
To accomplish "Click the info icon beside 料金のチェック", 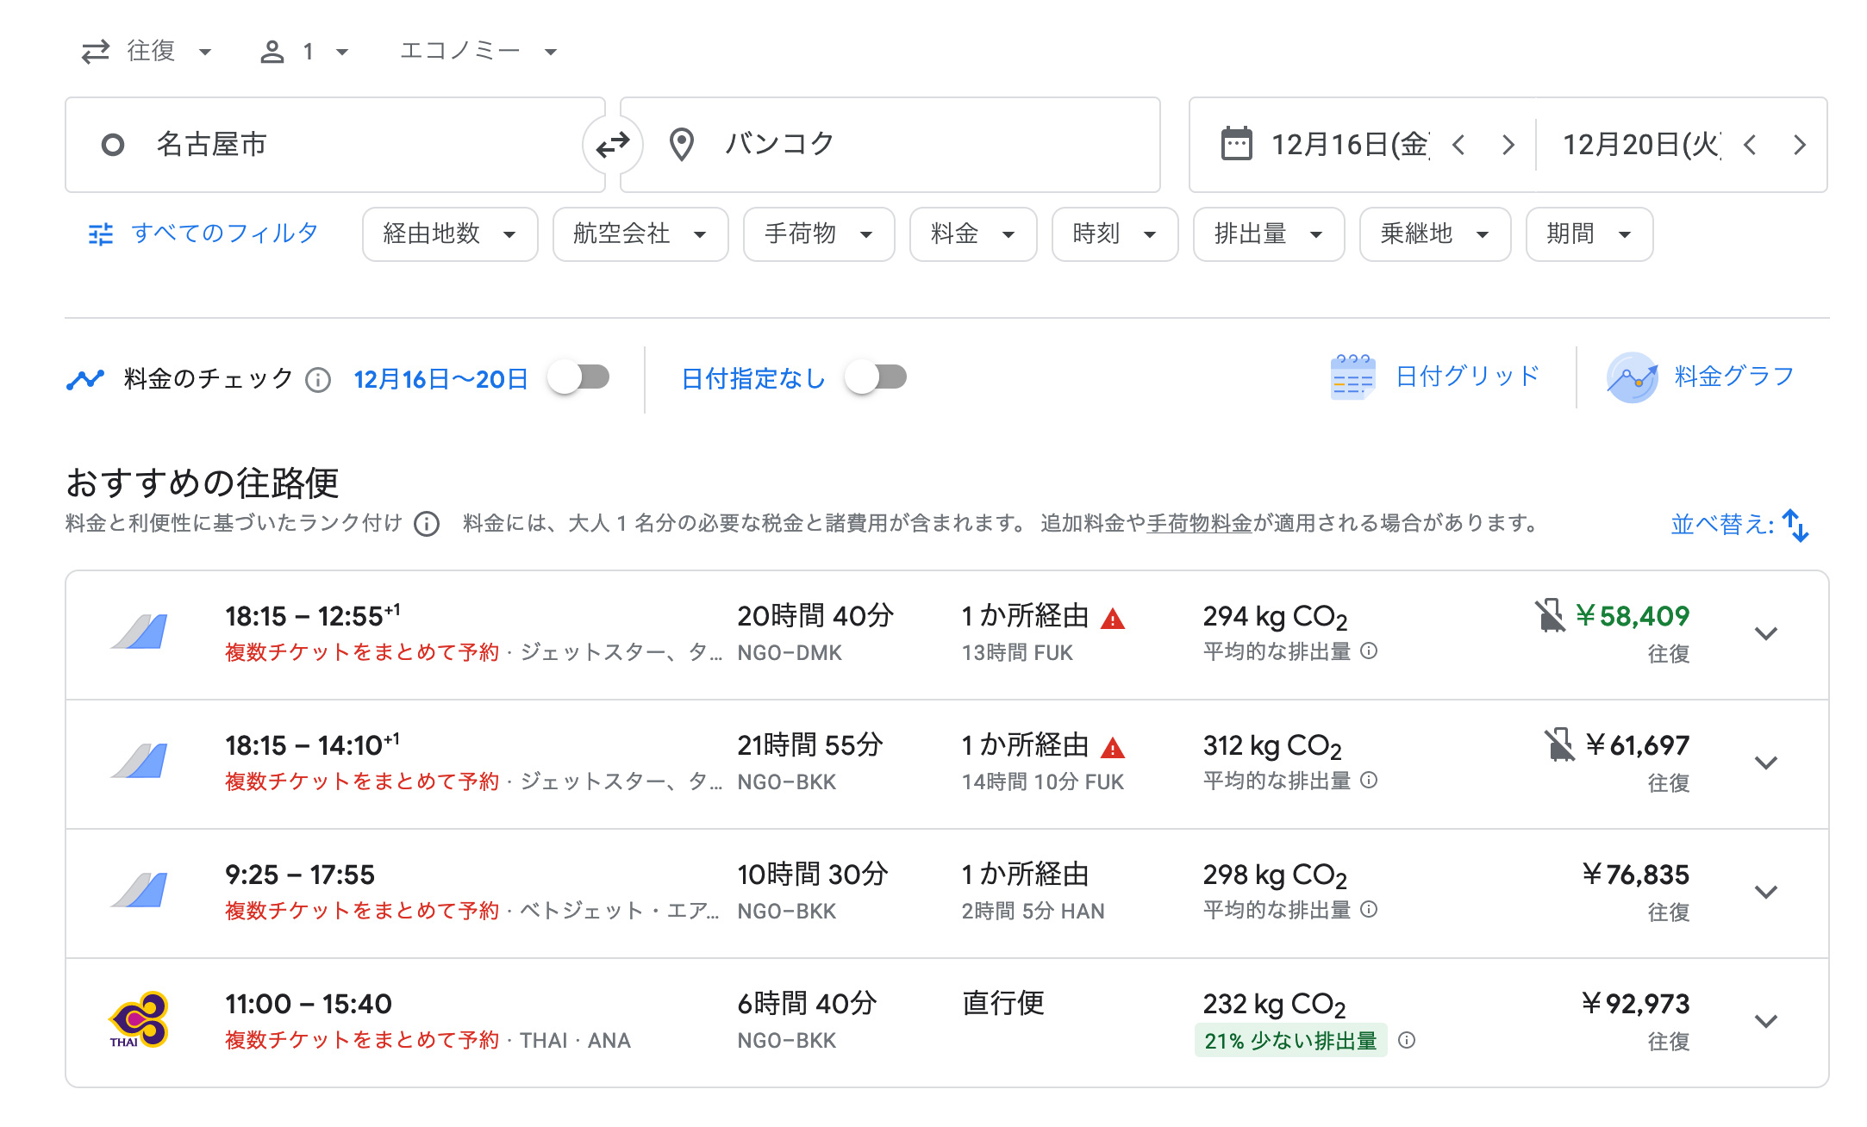I will point(318,380).
